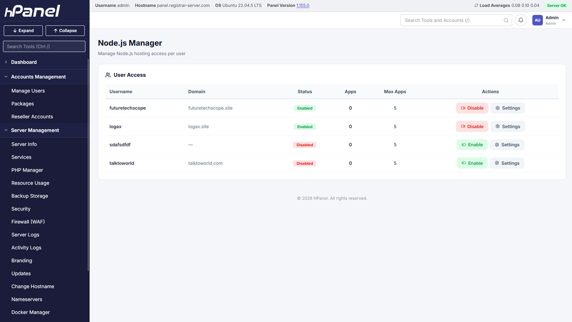The height and width of the screenshot is (322, 572).
Task: Click the Username column header
Action: (121, 92)
